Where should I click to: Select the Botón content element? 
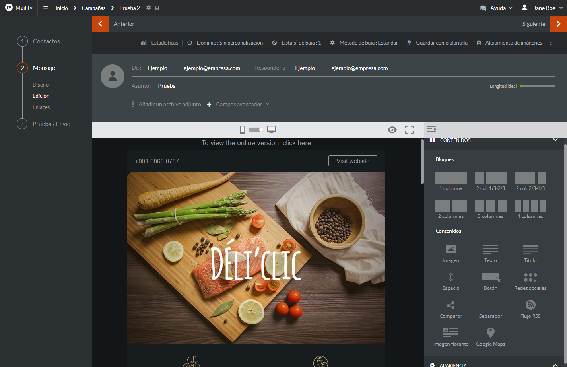pyautogui.click(x=491, y=282)
